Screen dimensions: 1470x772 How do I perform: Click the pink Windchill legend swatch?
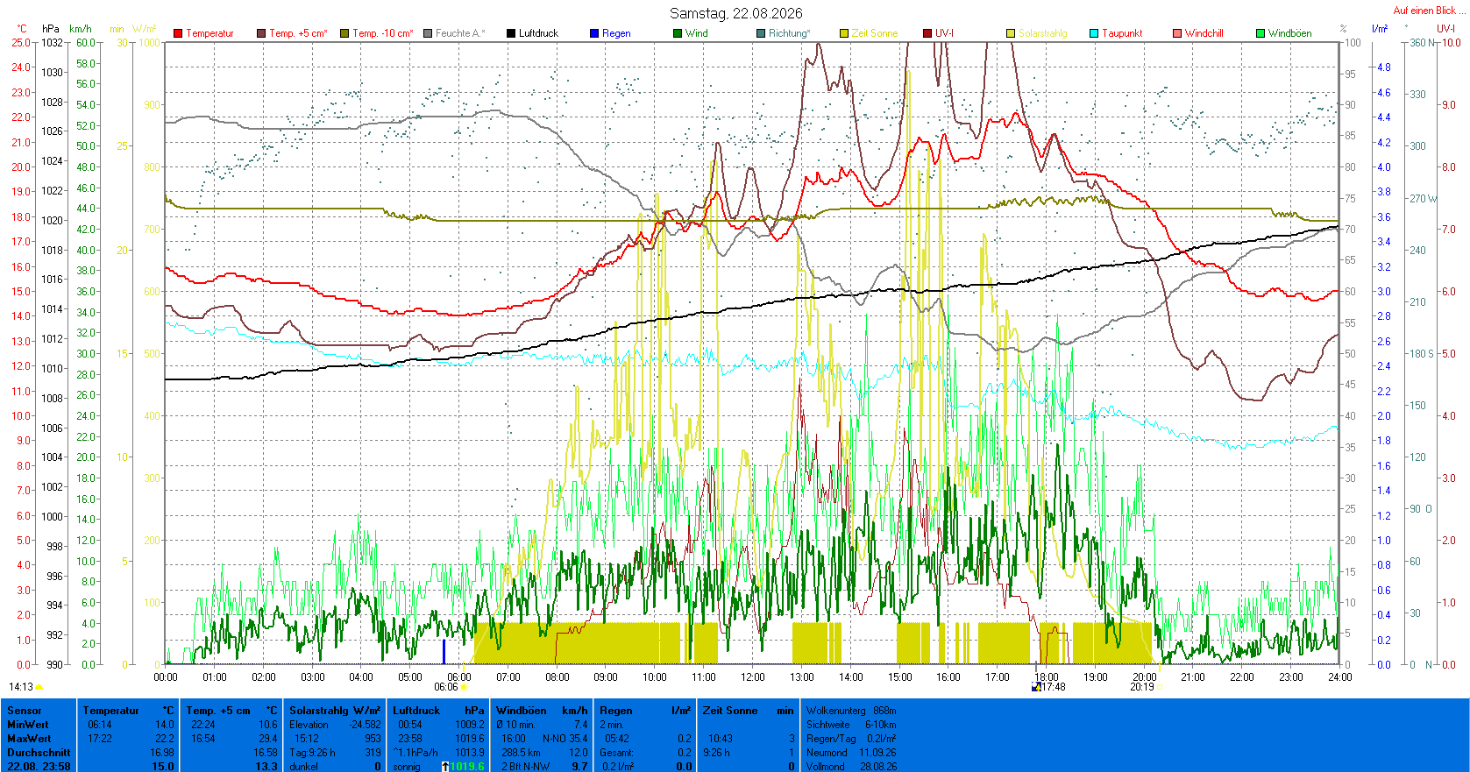pos(1177,33)
